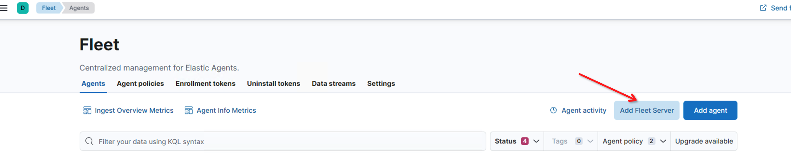Image resolution: width=791 pixels, height=155 pixels.
Task: Click the Ingest Overview Metrics dashboard icon
Action: [87, 110]
